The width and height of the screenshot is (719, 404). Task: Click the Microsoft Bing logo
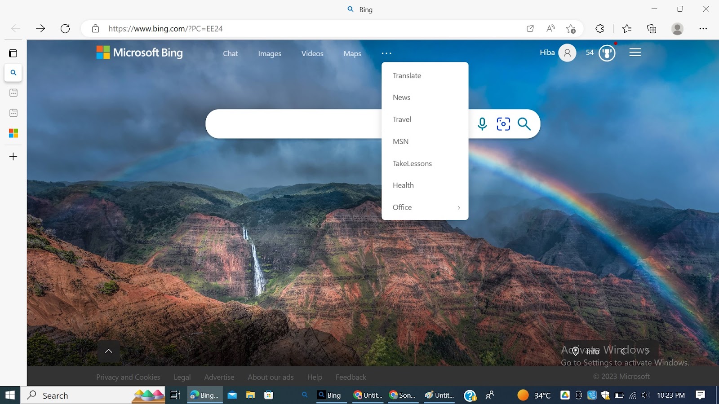(x=139, y=53)
